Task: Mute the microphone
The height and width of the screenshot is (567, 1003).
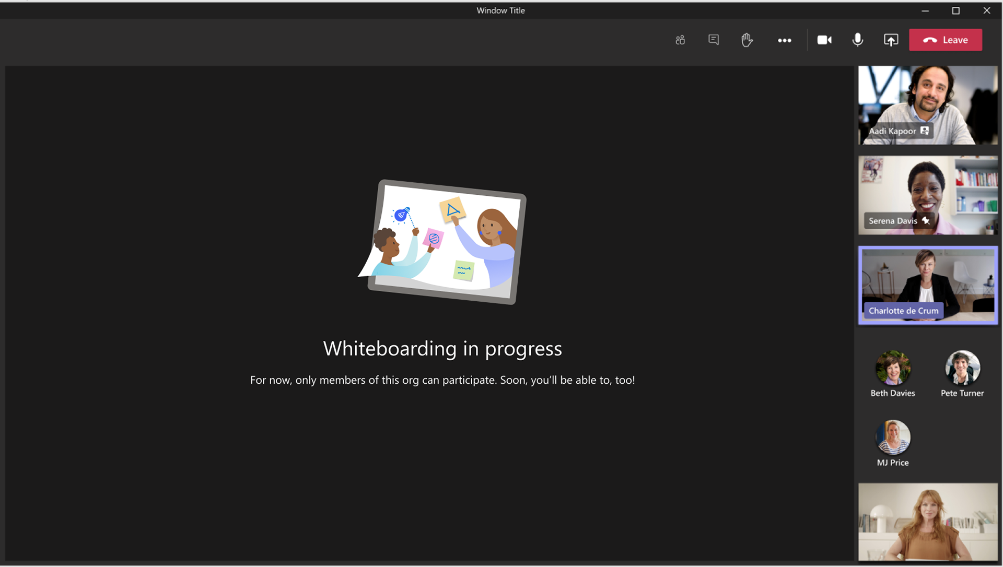Action: [x=857, y=40]
